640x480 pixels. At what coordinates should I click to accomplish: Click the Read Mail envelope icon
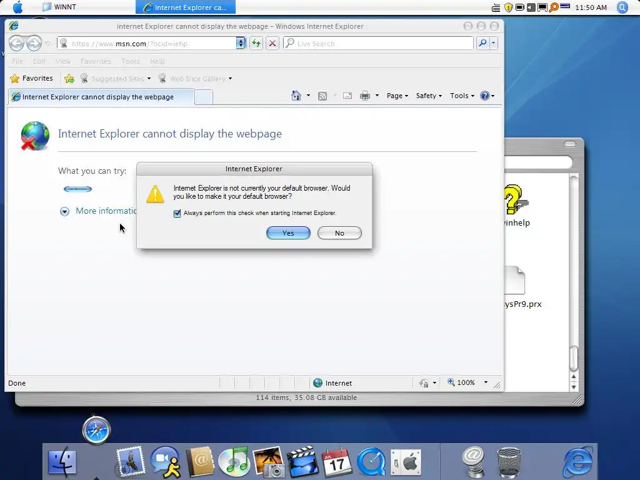(x=347, y=96)
